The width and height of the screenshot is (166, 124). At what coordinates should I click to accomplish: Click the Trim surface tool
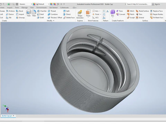click(x=139, y=14)
